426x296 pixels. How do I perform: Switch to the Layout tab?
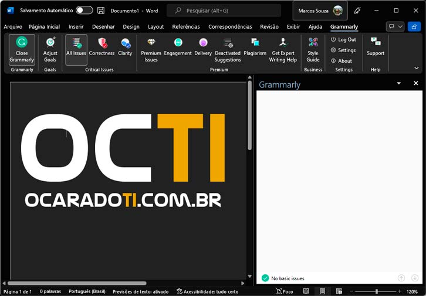pyautogui.click(x=155, y=26)
